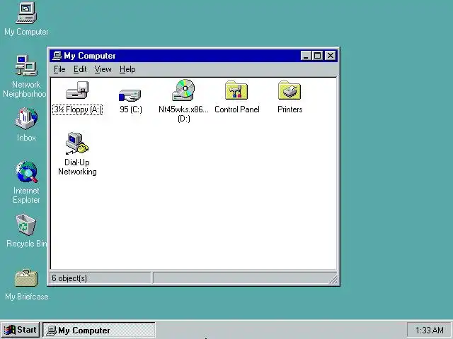Click My Computer taskbar button
This screenshot has width=453, height=339.
coord(99,330)
